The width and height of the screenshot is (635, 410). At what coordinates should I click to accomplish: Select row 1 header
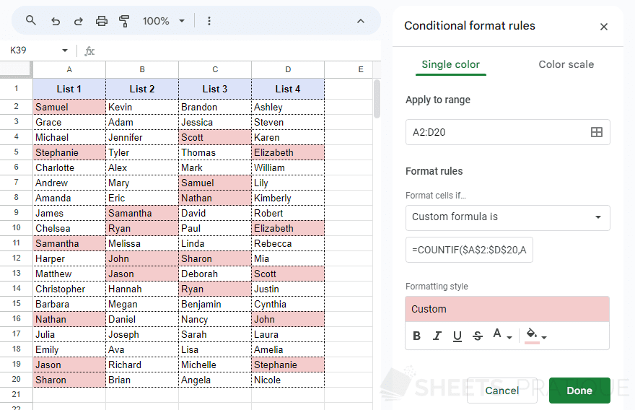[16, 89]
